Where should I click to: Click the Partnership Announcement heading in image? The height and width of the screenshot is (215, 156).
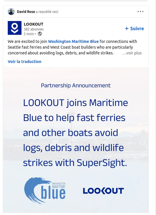(76, 85)
